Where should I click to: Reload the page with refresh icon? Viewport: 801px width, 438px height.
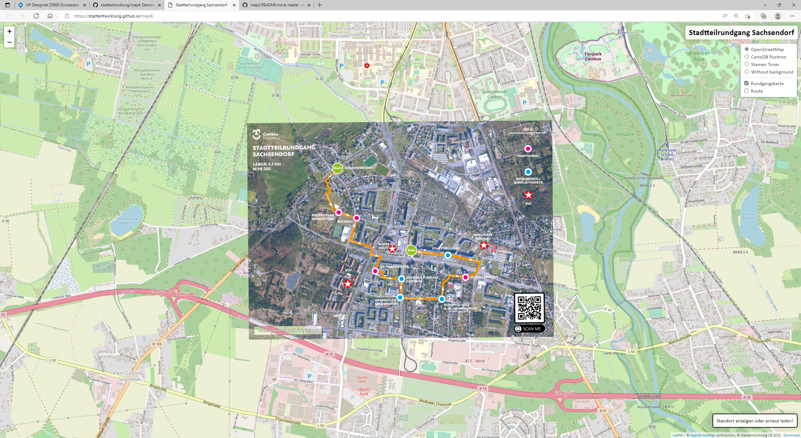click(36, 16)
